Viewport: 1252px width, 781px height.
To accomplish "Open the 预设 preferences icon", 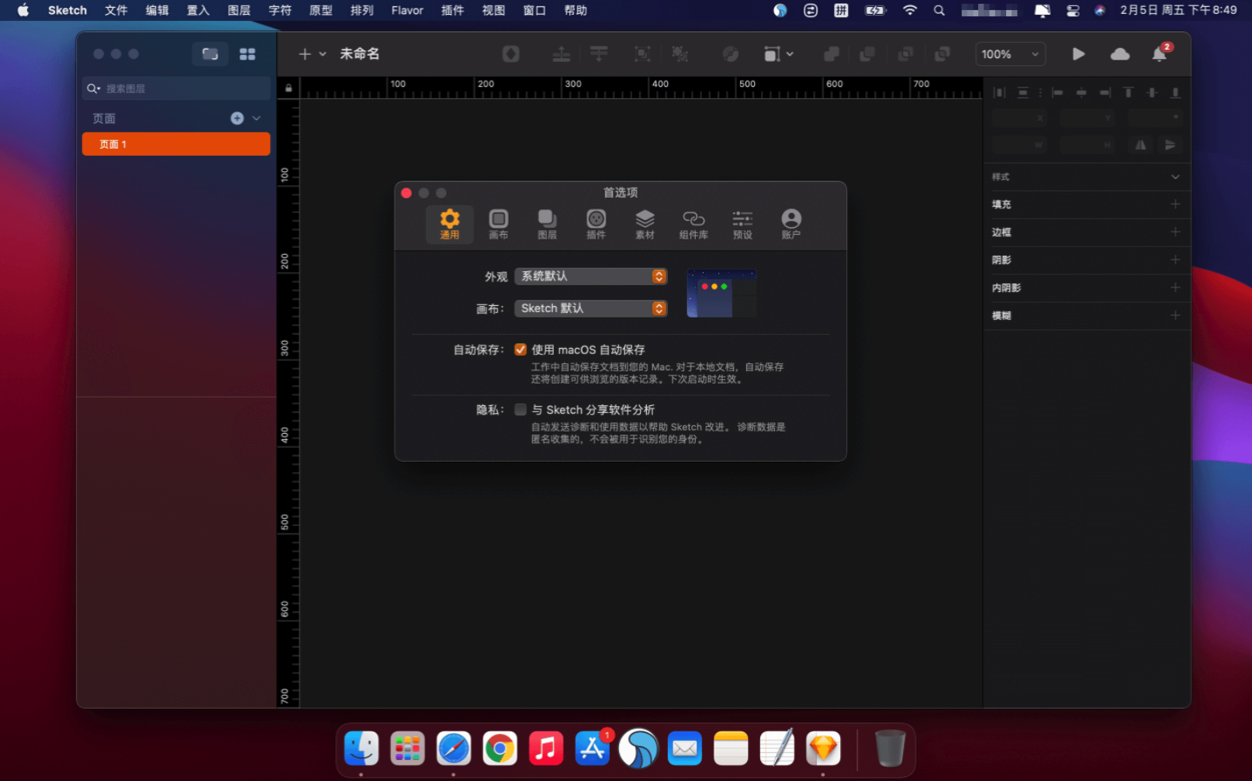I will 742,224.
